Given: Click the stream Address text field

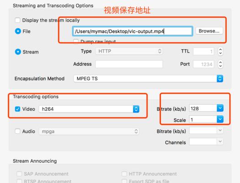Looking at the screenshot, I should click(x=129, y=64).
